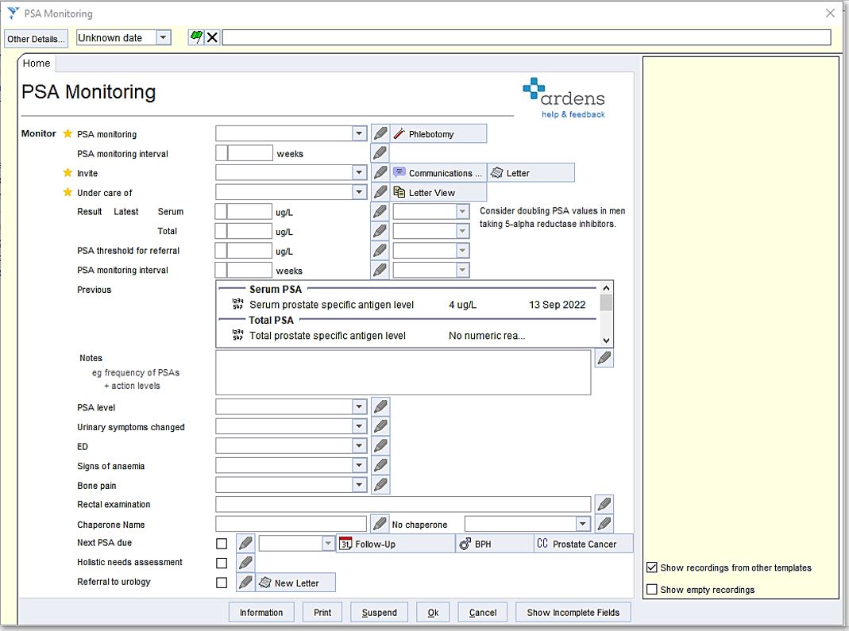The image size is (849, 631).
Task: Click the Letter button on Invite row
Action: click(531, 173)
